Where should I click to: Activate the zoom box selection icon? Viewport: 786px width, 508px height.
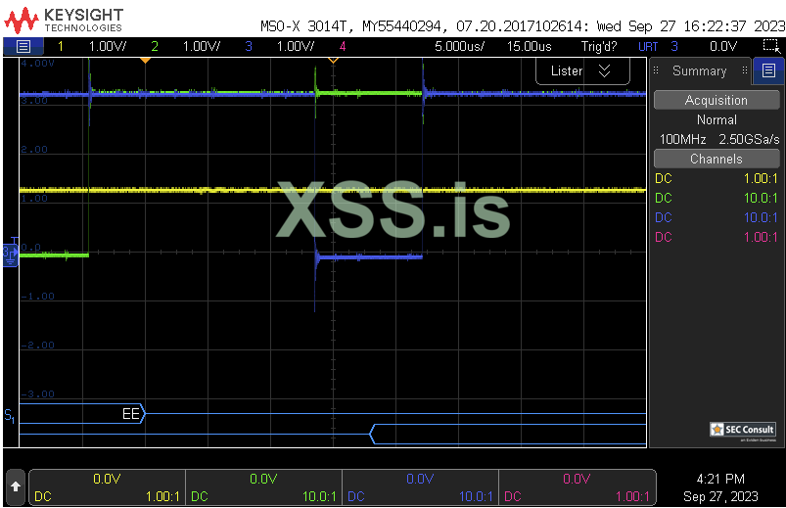[x=771, y=47]
